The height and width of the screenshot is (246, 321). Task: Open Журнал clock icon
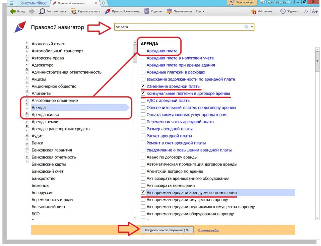pyautogui.click(x=283, y=11)
